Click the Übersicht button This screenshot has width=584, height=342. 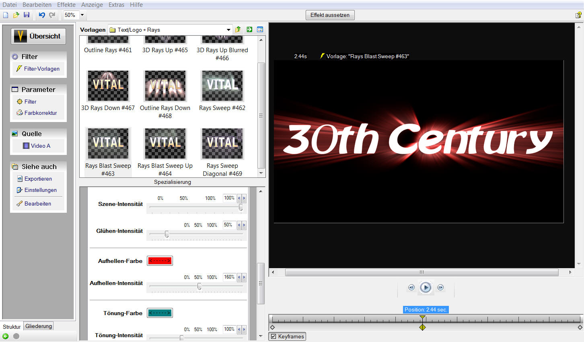(x=38, y=36)
